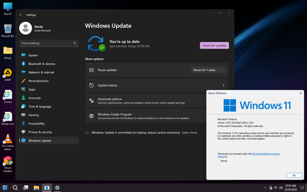
Task: Open Accounts settings category
Action: point(49,98)
